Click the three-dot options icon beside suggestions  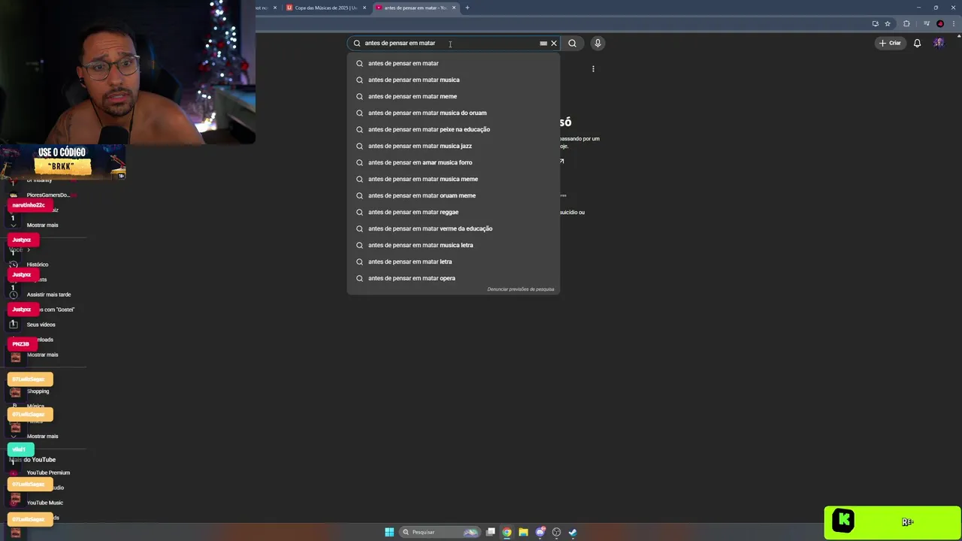tap(593, 69)
